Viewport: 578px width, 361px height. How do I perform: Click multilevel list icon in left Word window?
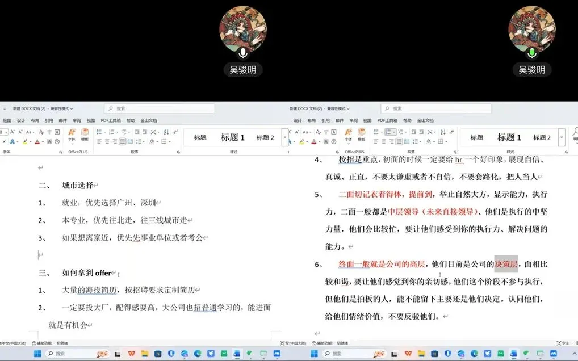[124, 132]
